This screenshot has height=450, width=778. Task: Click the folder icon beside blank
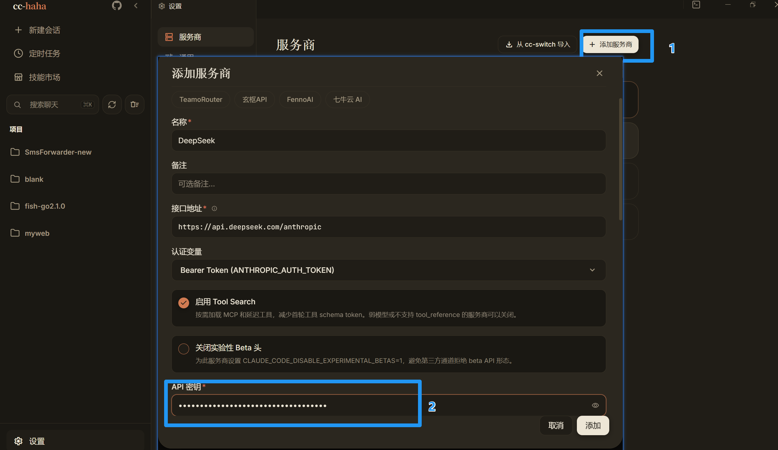[15, 179]
